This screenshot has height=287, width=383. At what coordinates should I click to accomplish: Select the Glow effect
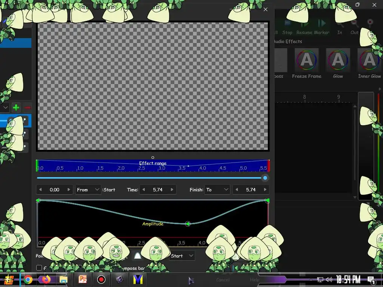338,64
